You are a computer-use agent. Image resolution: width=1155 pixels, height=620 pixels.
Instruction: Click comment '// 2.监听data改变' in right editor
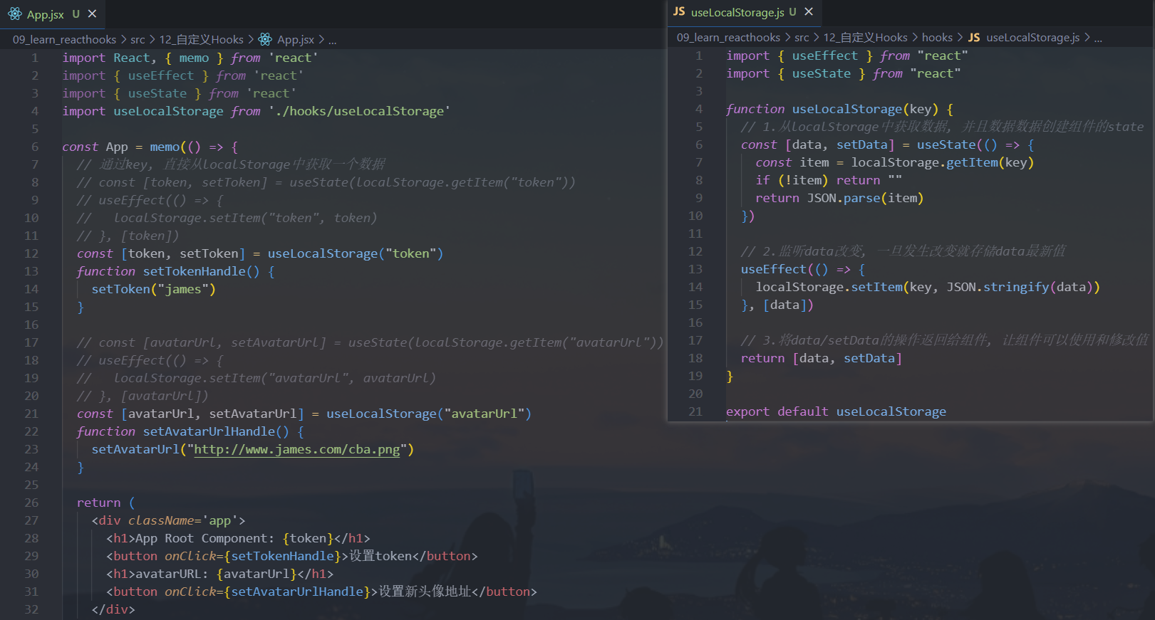pos(802,251)
